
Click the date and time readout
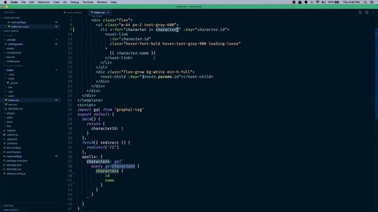(351, 2)
